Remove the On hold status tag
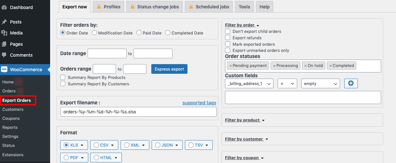396x163 pixels. [x=305, y=66]
